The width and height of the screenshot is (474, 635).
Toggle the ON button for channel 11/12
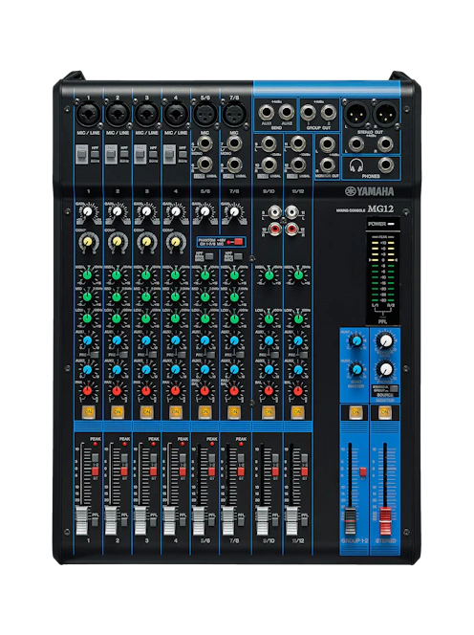pyautogui.click(x=297, y=412)
